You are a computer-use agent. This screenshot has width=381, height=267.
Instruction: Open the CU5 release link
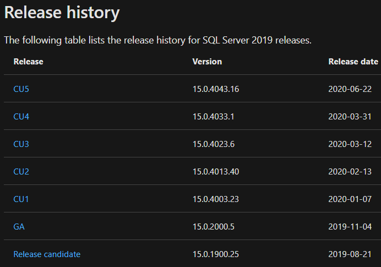[x=21, y=89]
